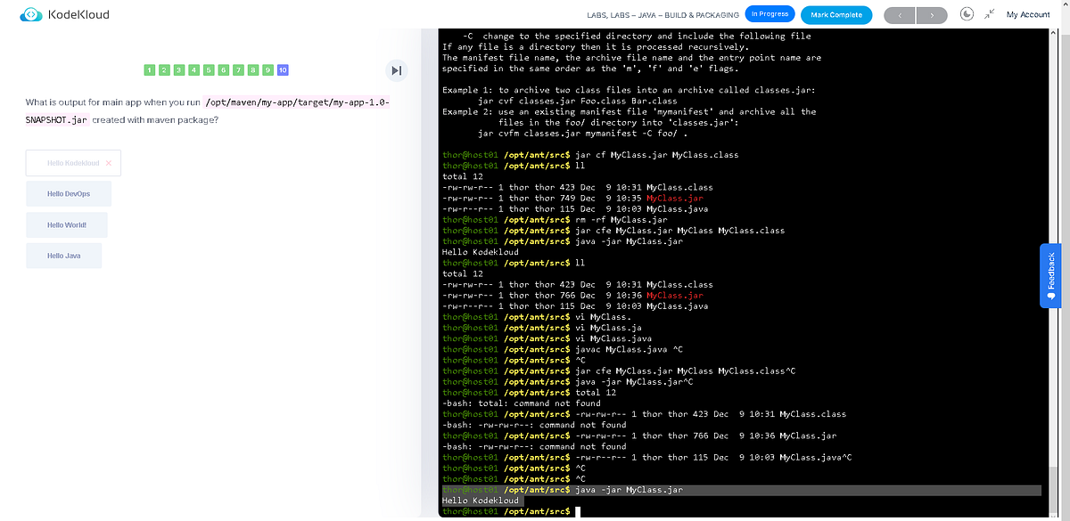Open My Account
Image resolution: width=1070 pixels, height=521 pixels.
click(1026, 14)
